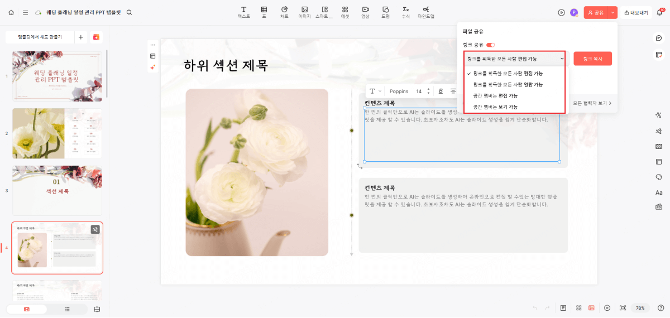This screenshot has width=670, height=318.
Task: Open the hamburger menu
Action: [26, 12]
